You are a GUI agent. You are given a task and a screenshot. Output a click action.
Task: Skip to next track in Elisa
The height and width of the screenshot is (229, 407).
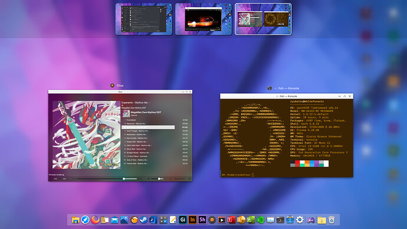[64, 179]
